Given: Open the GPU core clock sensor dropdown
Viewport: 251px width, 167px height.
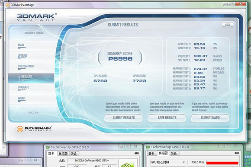Looking at the screenshot, I should 184,162.
